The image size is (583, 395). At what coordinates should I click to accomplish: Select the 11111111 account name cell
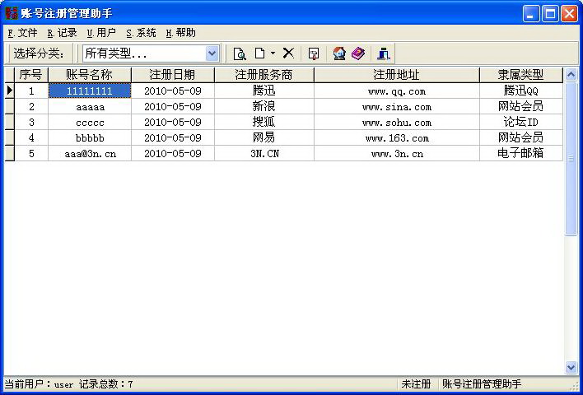pos(89,91)
